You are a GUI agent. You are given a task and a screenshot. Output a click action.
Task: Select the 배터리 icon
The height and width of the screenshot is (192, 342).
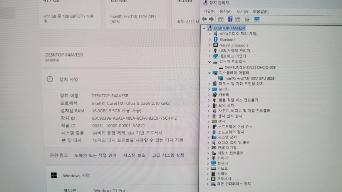215,94
